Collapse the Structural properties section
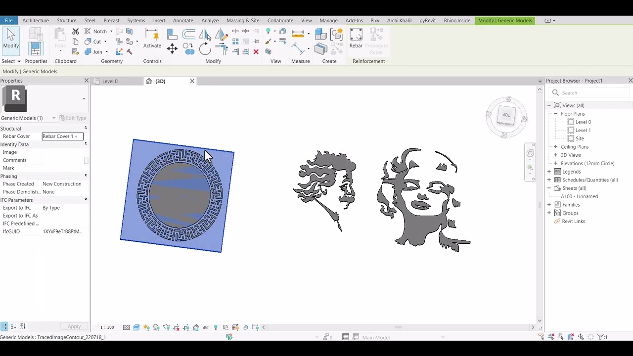Image resolution: width=633 pixels, height=356 pixels. [x=86, y=129]
